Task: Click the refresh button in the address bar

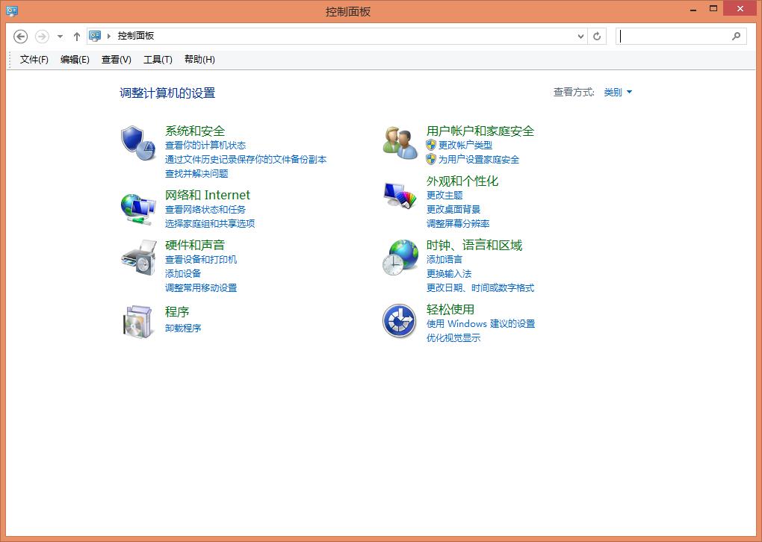Action: point(597,35)
